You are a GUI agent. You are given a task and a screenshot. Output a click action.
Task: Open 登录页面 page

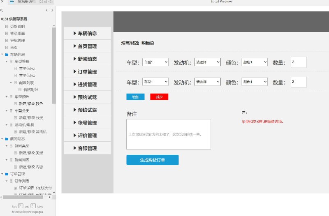coord(17,34)
